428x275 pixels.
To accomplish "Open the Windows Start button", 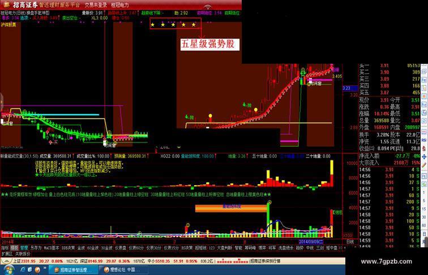I will 8,269.
